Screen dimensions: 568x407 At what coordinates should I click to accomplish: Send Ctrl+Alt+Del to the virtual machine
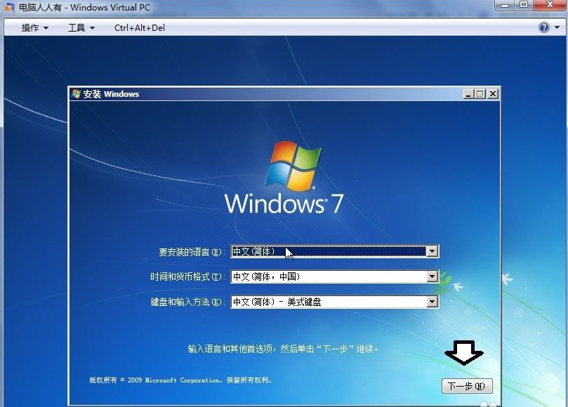tap(138, 27)
